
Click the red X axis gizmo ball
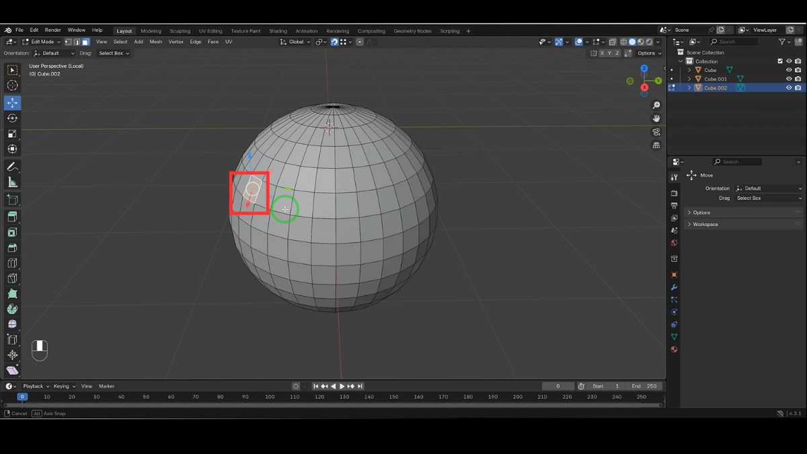click(644, 87)
